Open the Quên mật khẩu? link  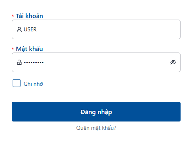pos(96,128)
